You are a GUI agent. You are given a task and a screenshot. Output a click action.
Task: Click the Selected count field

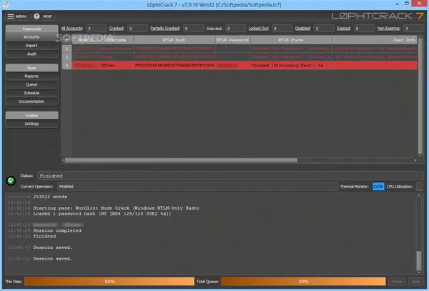(x=235, y=29)
